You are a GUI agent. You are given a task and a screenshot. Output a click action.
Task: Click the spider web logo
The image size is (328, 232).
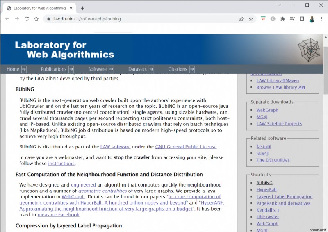[x=309, y=50]
